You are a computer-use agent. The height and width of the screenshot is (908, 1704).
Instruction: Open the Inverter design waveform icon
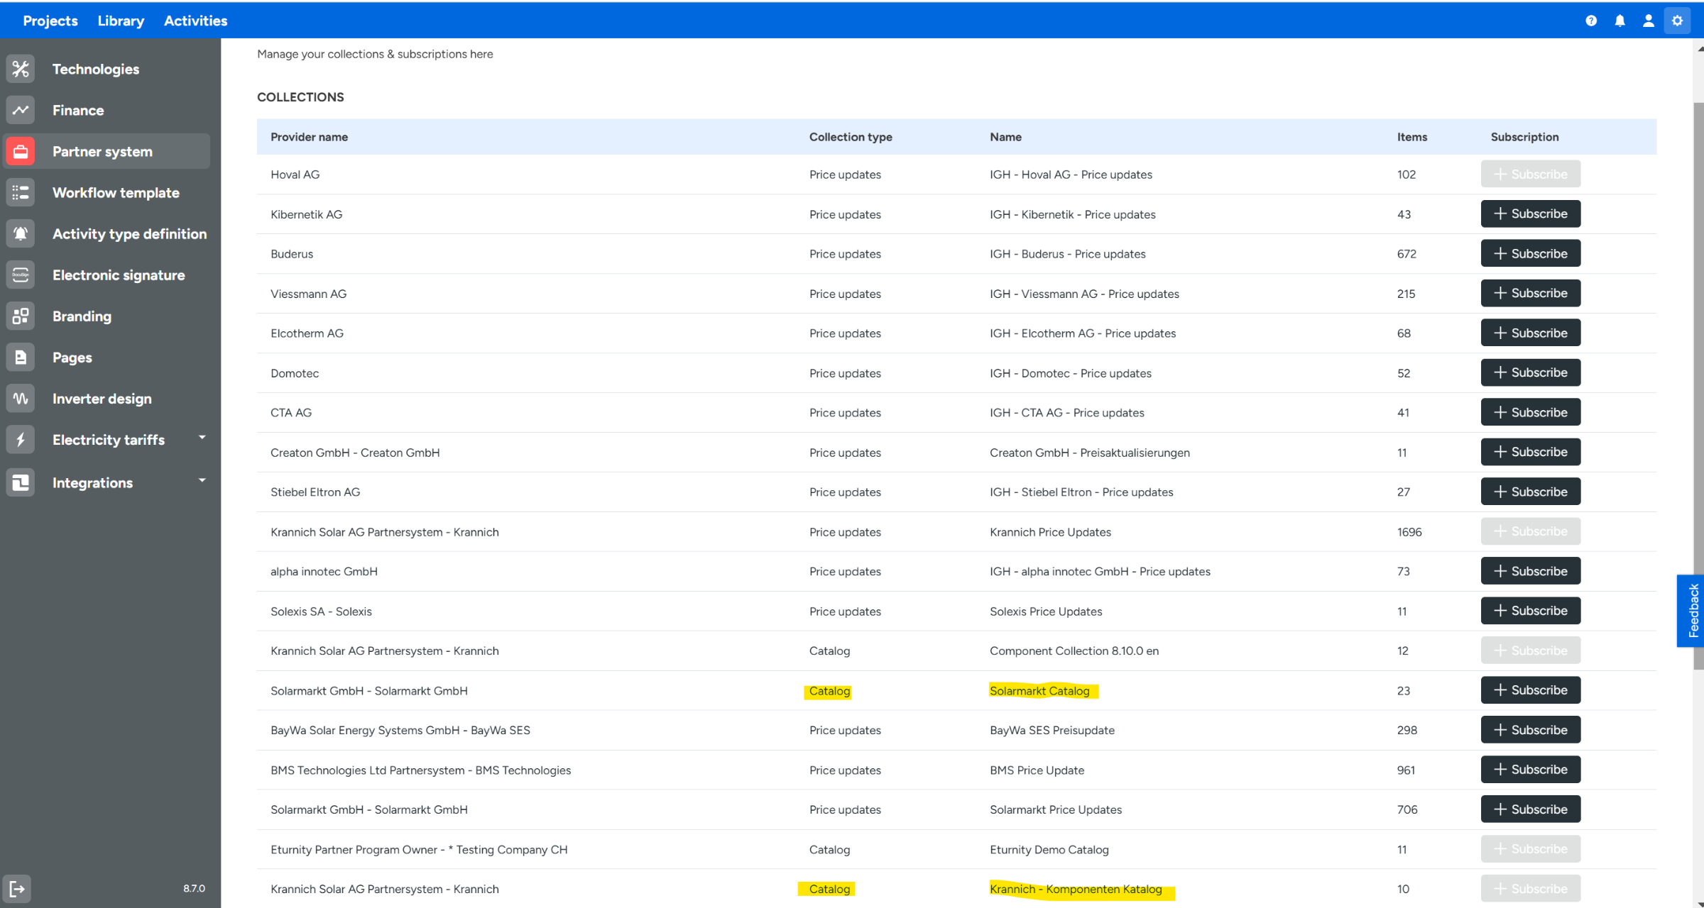tap(21, 398)
